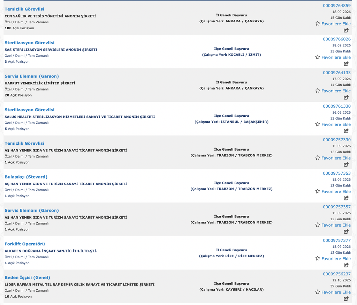Open Beden İşçisi (Genel) job title

[27, 277]
